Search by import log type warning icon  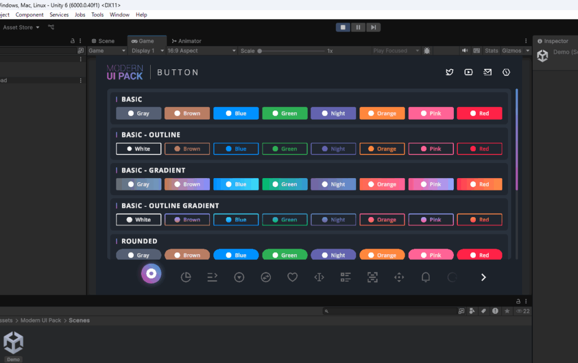point(495,311)
